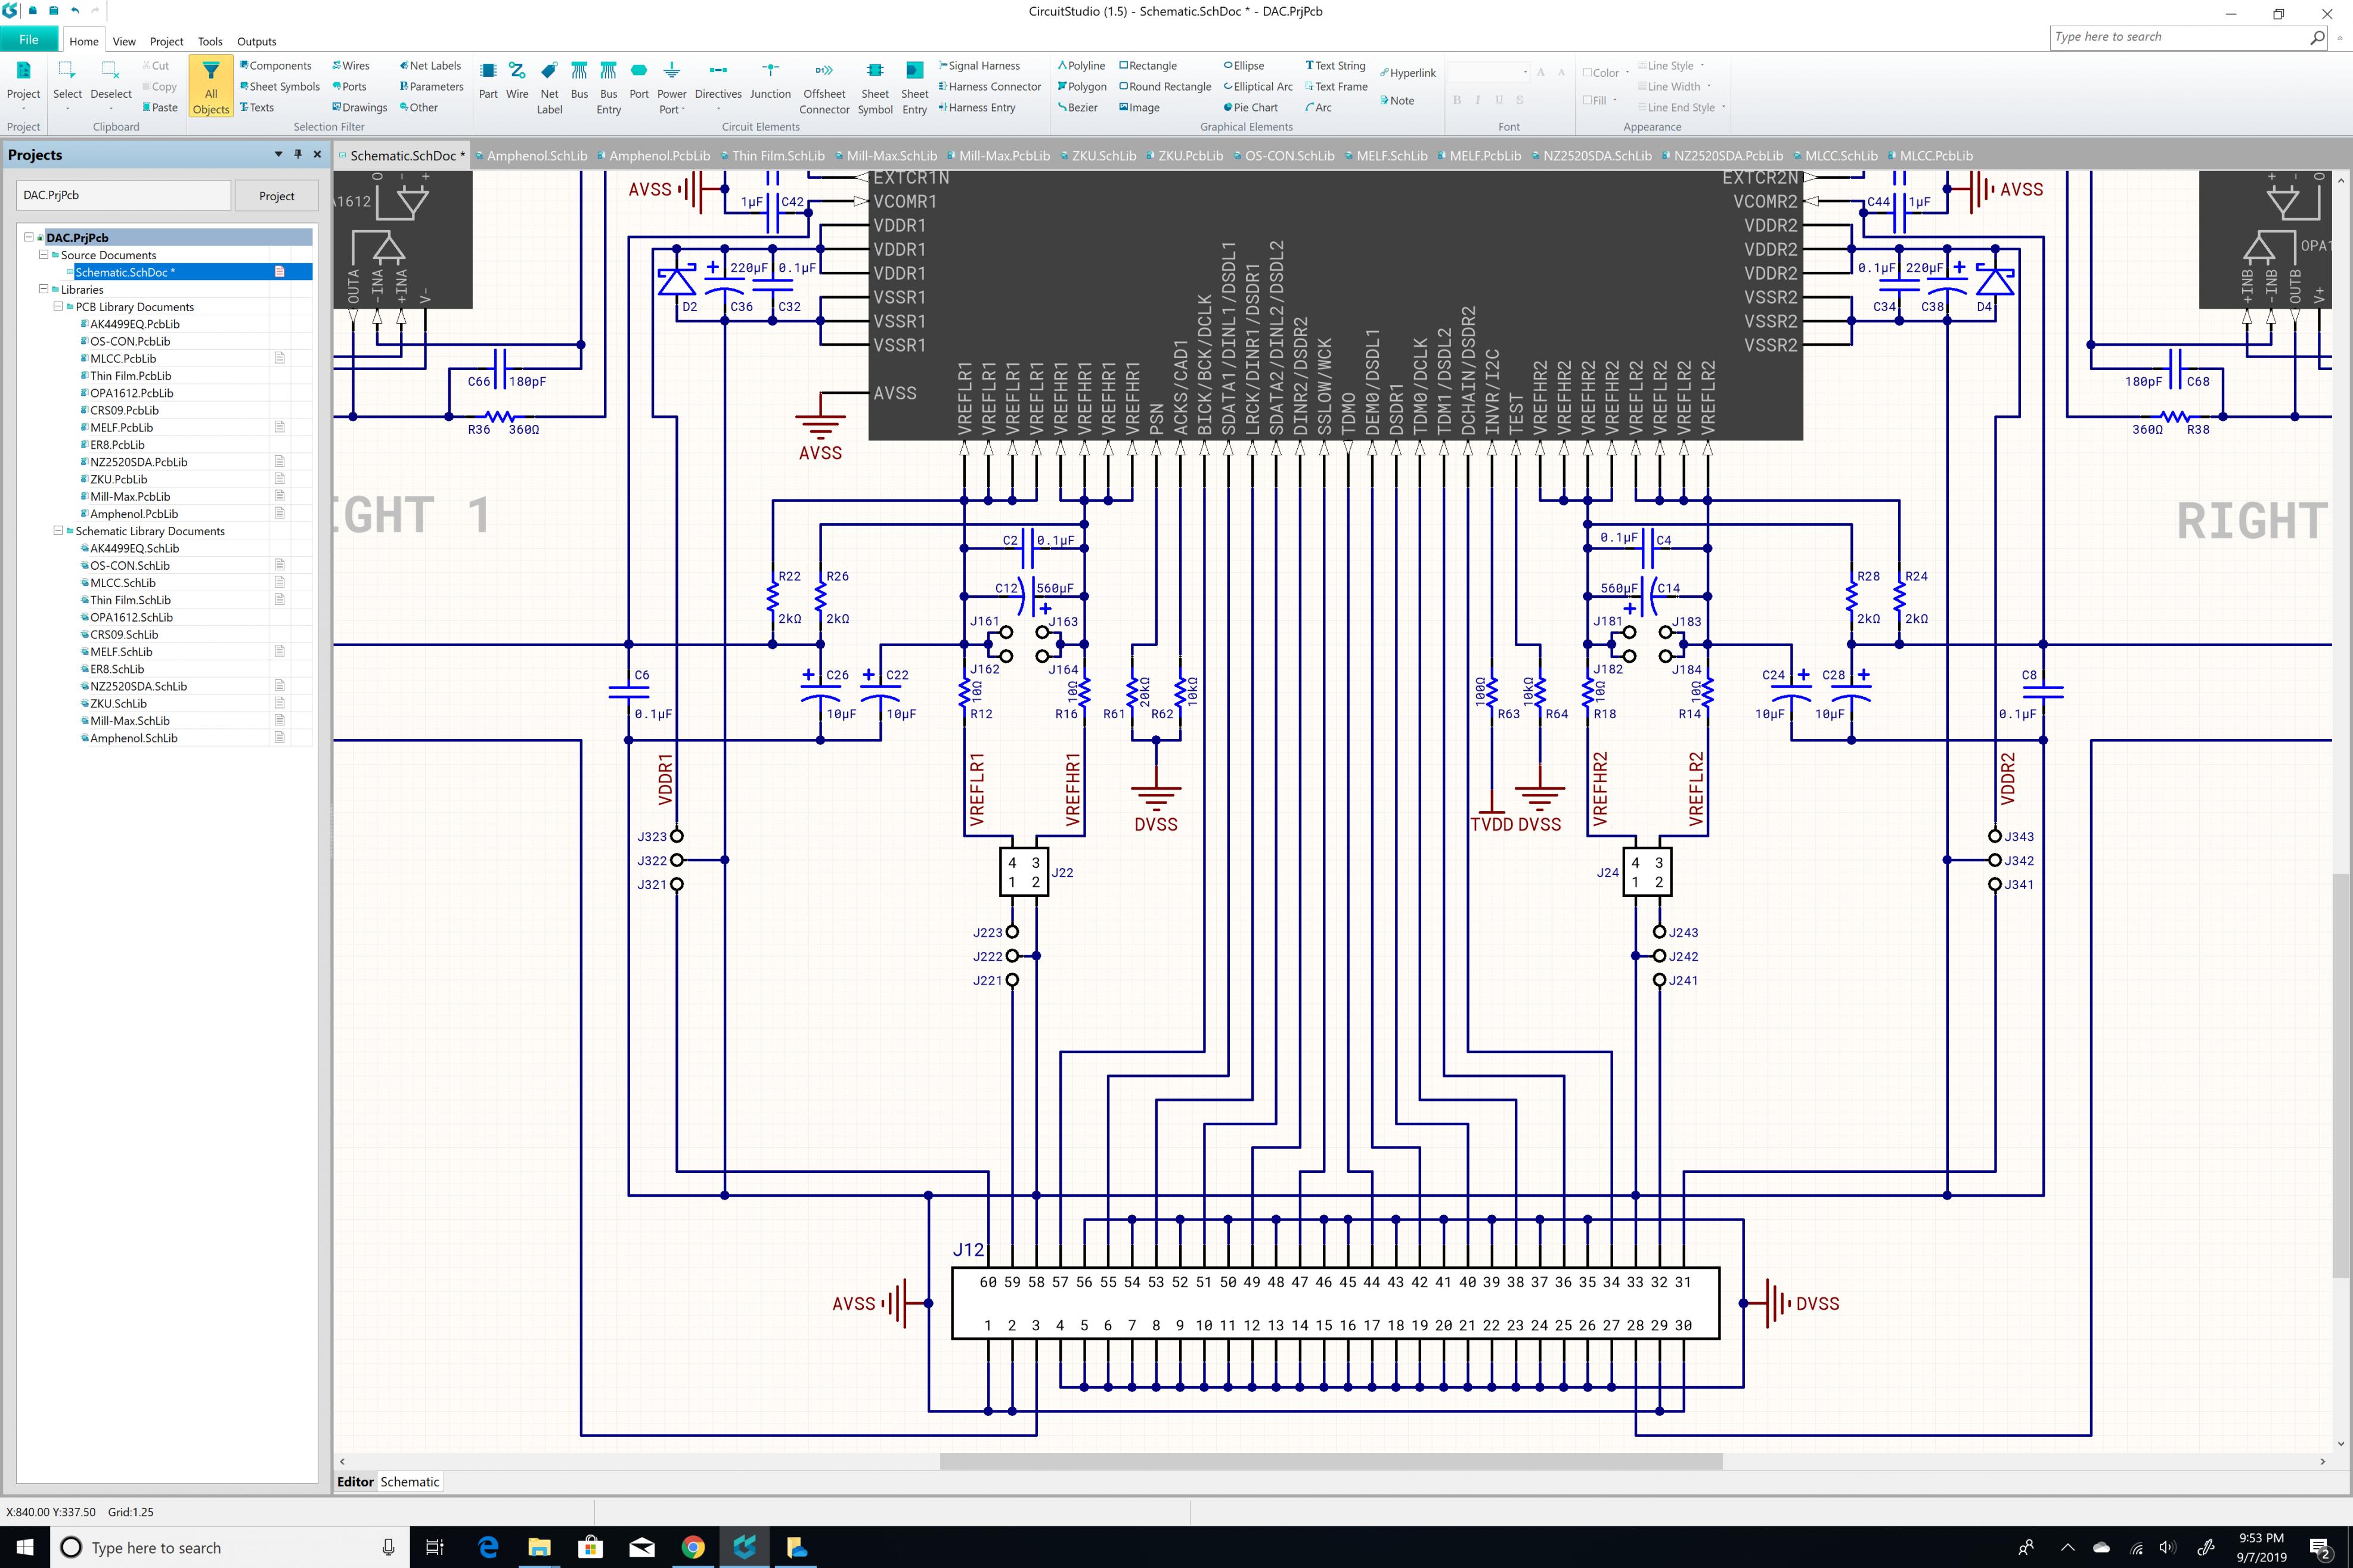Screen dimensions: 2353x1568
Task: Toggle the Components selection filter
Action: [x=275, y=65]
